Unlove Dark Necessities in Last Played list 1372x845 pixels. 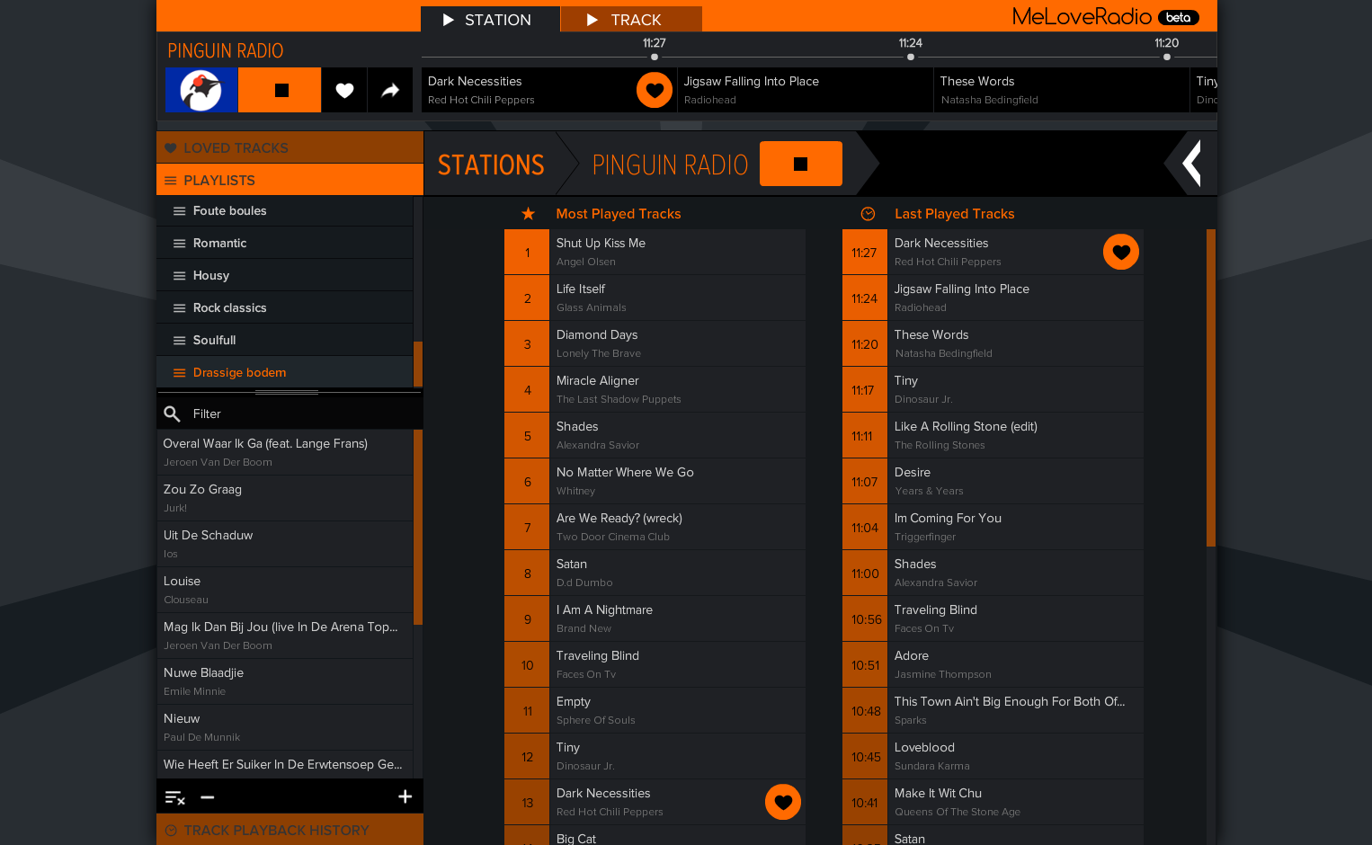[1121, 252]
